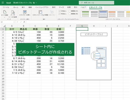Apply the gray pivot table style
130x100 pixels.
click(x=94, y=14)
